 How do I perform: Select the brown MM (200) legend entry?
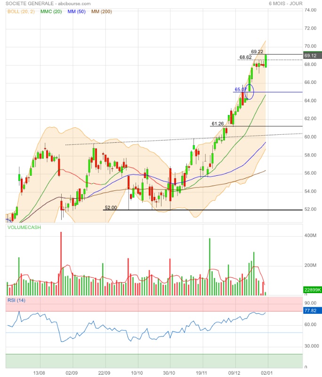101,11
